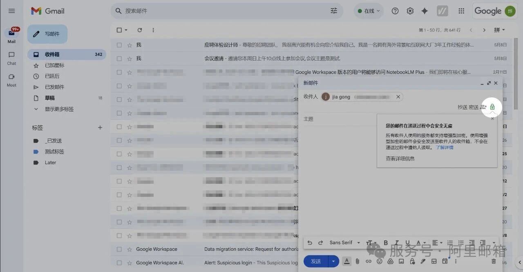Open the 草稿 drafts folder
Viewport: 523px width, 272px height.
tap(50, 98)
